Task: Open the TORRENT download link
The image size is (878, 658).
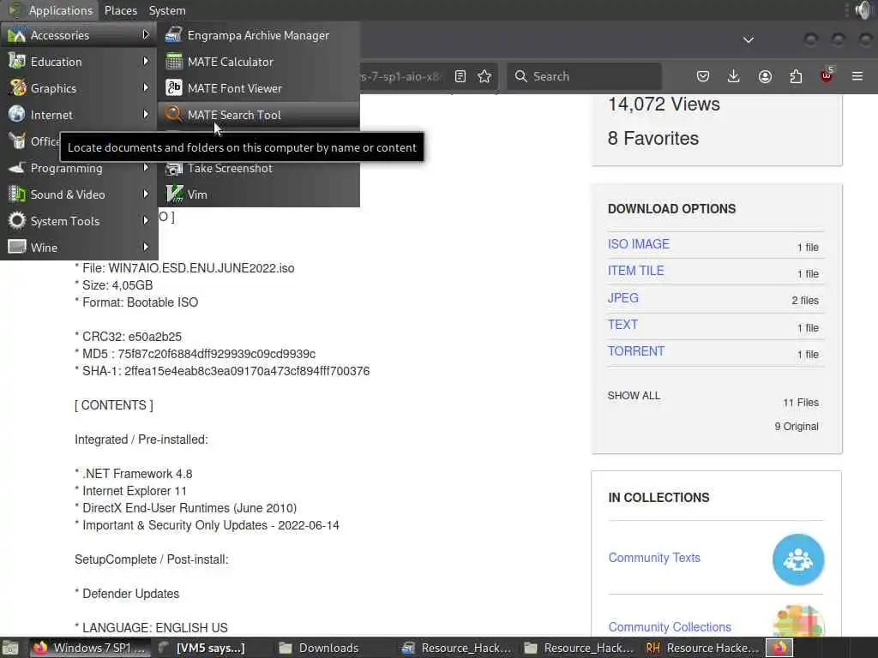Action: click(636, 351)
